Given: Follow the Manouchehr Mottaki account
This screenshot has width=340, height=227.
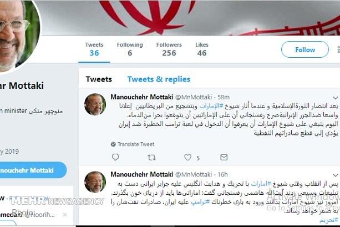Looking at the screenshot, I should [x=305, y=49].
